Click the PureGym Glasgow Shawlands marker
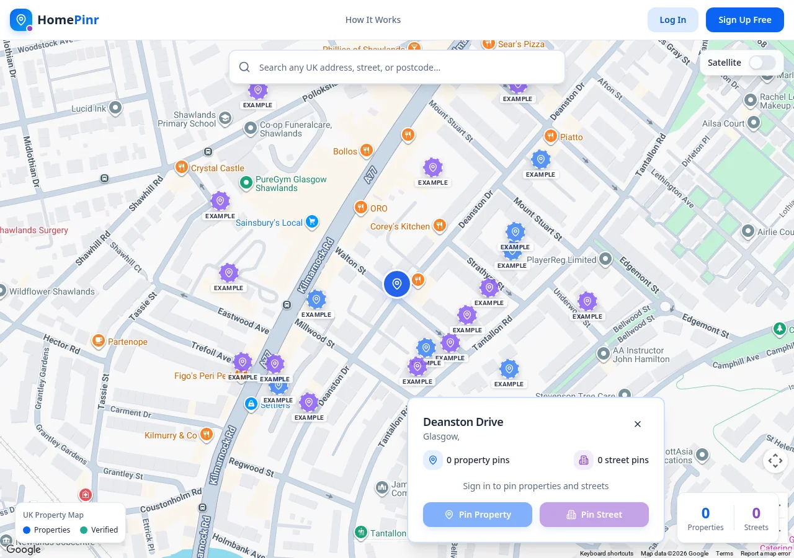 246,182
